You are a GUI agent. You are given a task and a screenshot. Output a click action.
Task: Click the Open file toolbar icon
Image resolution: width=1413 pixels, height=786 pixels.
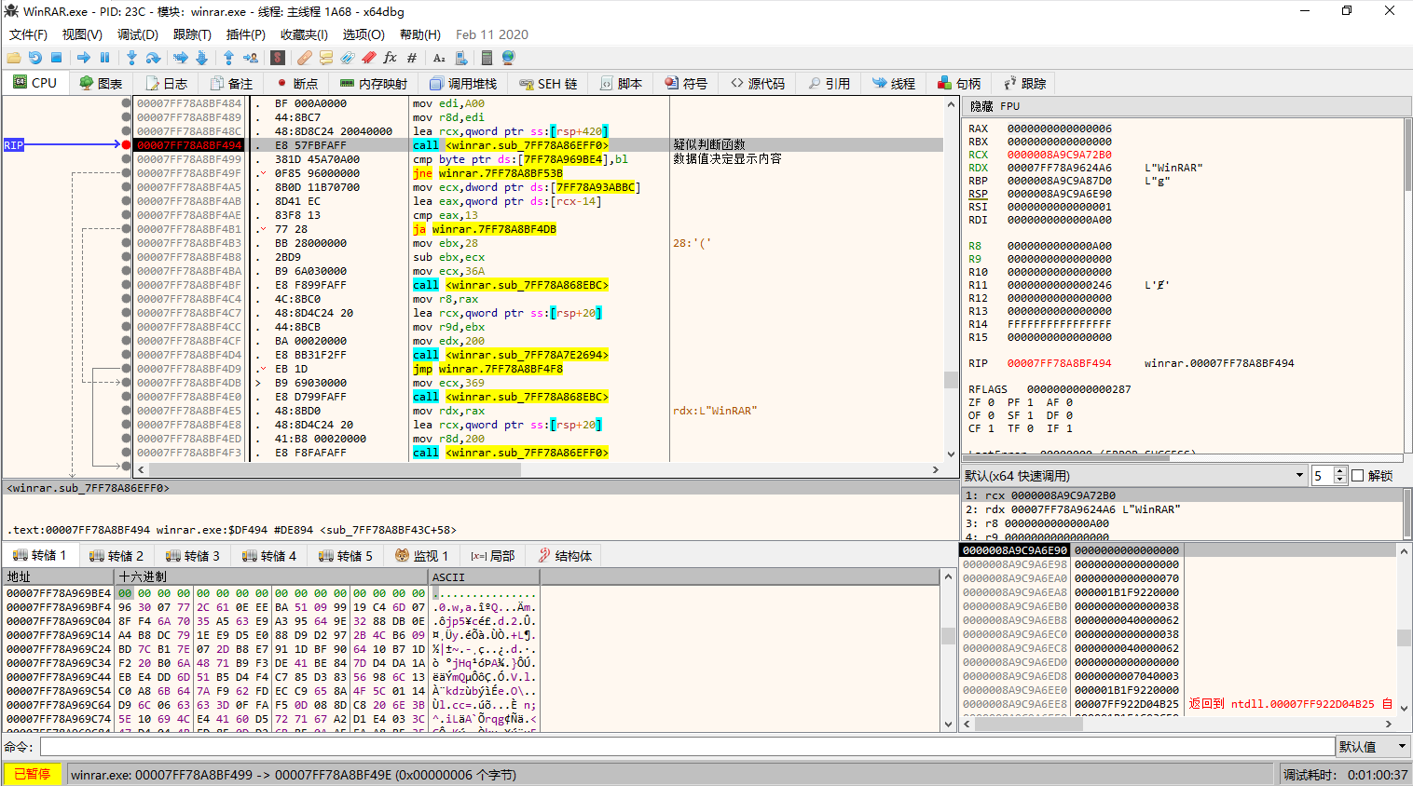[14, 58]
